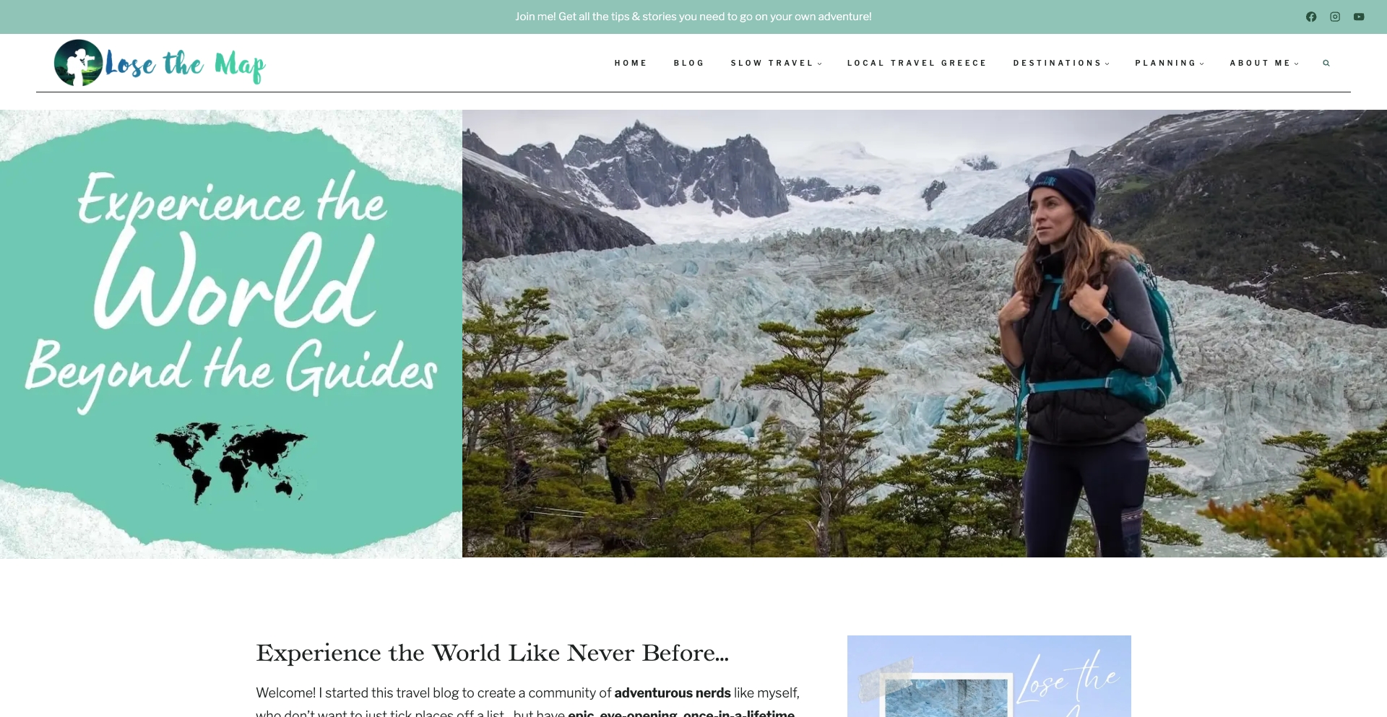Image resolution: width=1387 pixels, height=717 pixels.
Task: Select the bold adventurous nerds text
Action: pos(673,693)
